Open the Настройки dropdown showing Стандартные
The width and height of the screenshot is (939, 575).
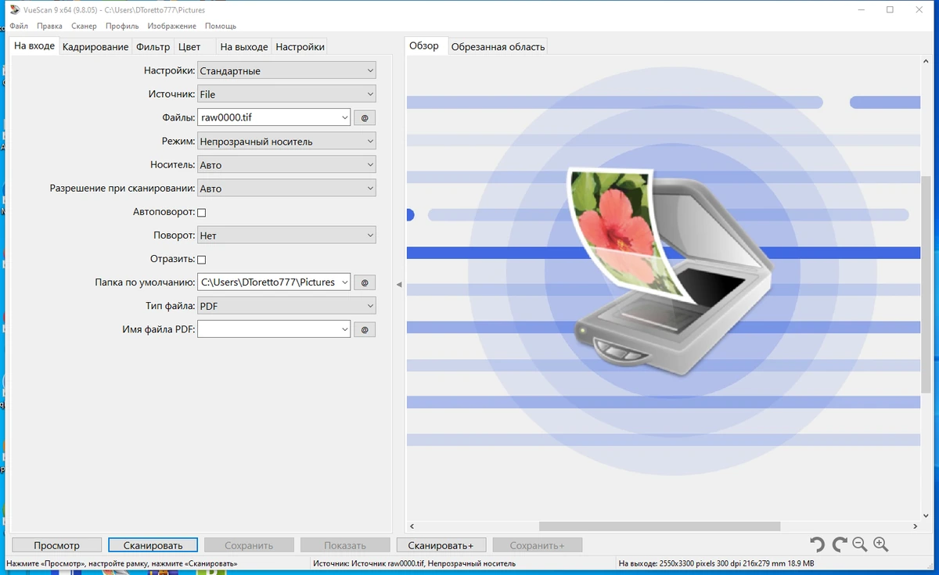point(286,70)
